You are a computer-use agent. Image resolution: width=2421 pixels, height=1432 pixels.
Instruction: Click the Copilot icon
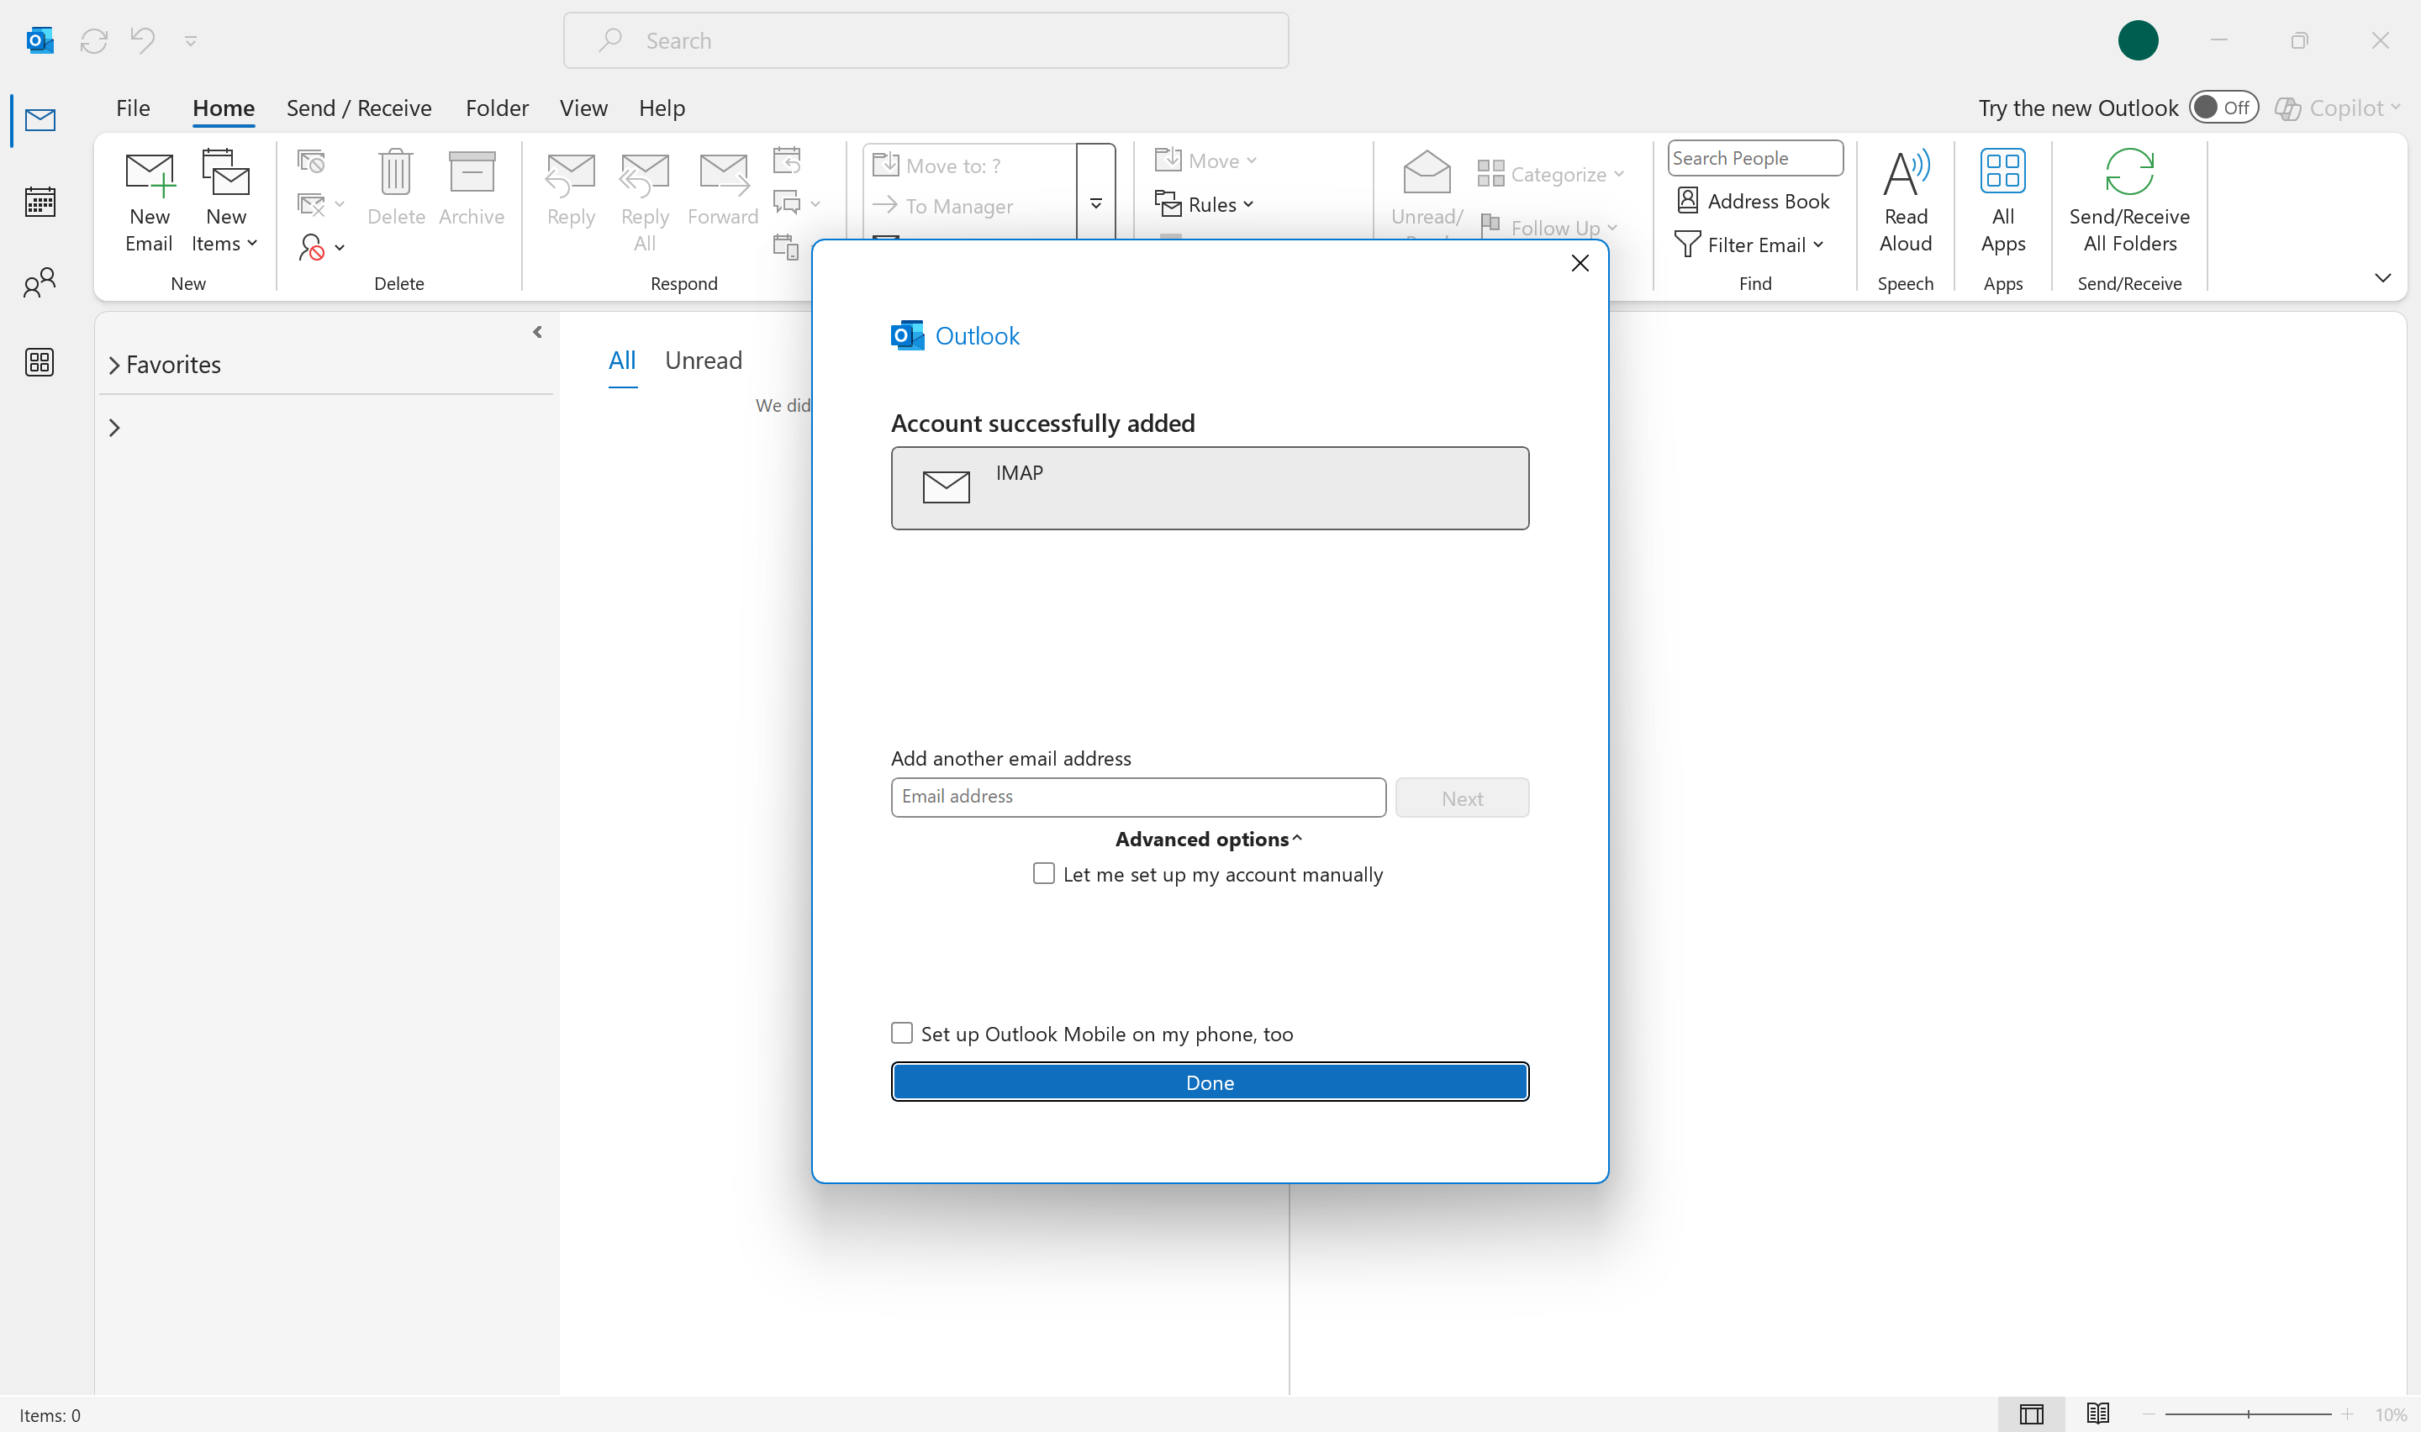point(2288,108)
